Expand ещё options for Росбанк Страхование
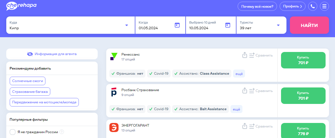The height and width of the screenshot is (138, 335). click(236, 109)
